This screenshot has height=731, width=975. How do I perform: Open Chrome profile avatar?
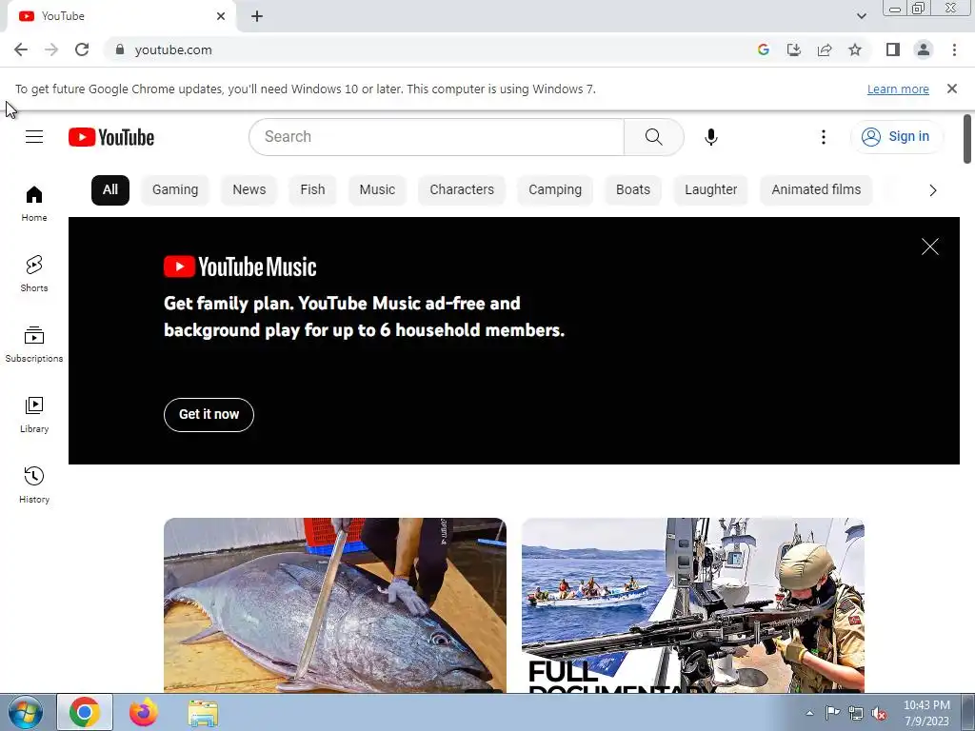pyautogui.click(x=924, y=49)
